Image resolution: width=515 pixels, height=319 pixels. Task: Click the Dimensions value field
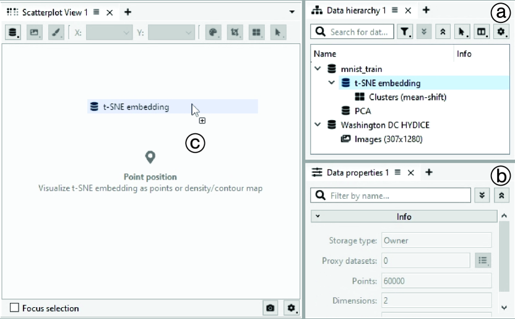coord(436,300)
